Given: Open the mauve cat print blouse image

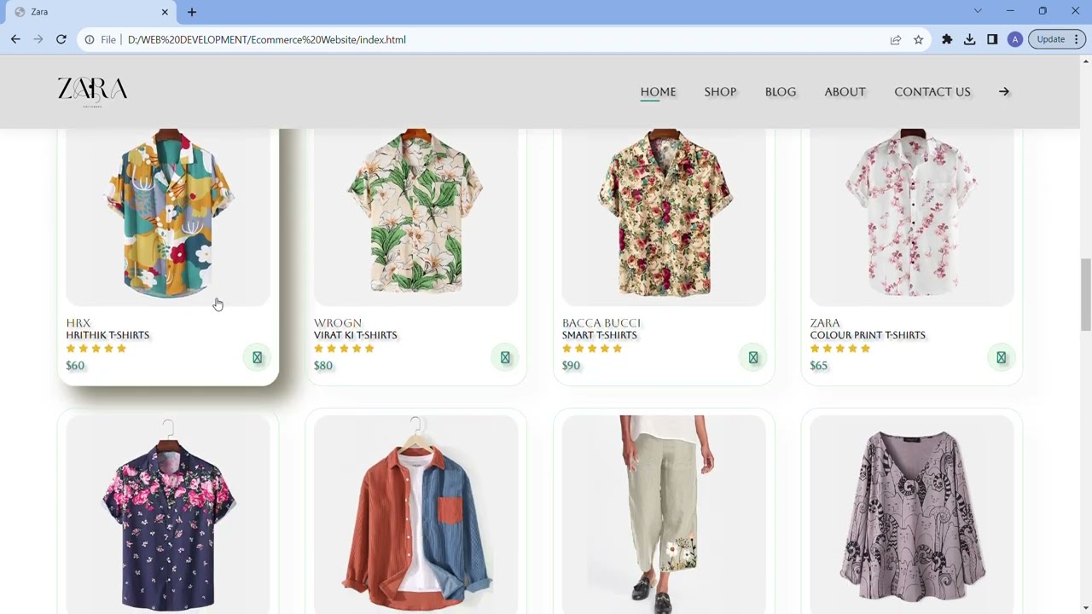Looking at the screenshot, I should tap(912, 515).
